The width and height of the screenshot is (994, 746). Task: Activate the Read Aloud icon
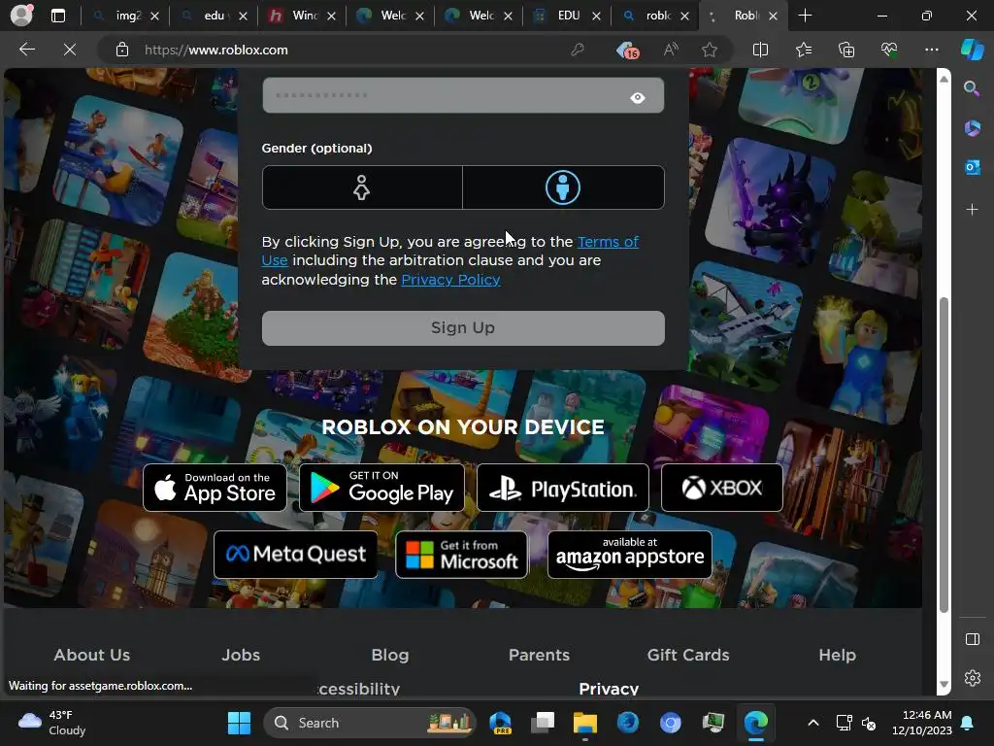click(671, 50)
